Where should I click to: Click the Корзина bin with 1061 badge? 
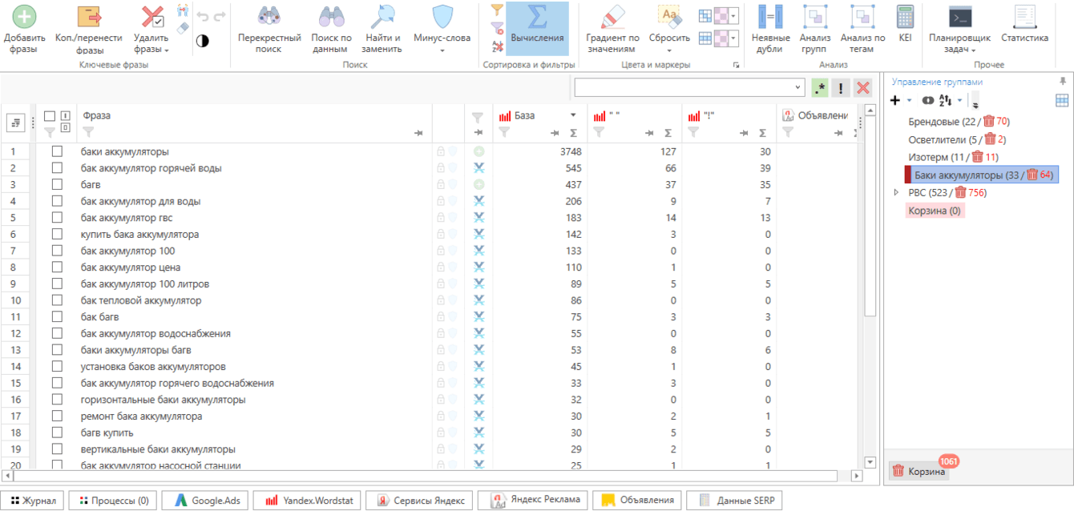(919, 472)
